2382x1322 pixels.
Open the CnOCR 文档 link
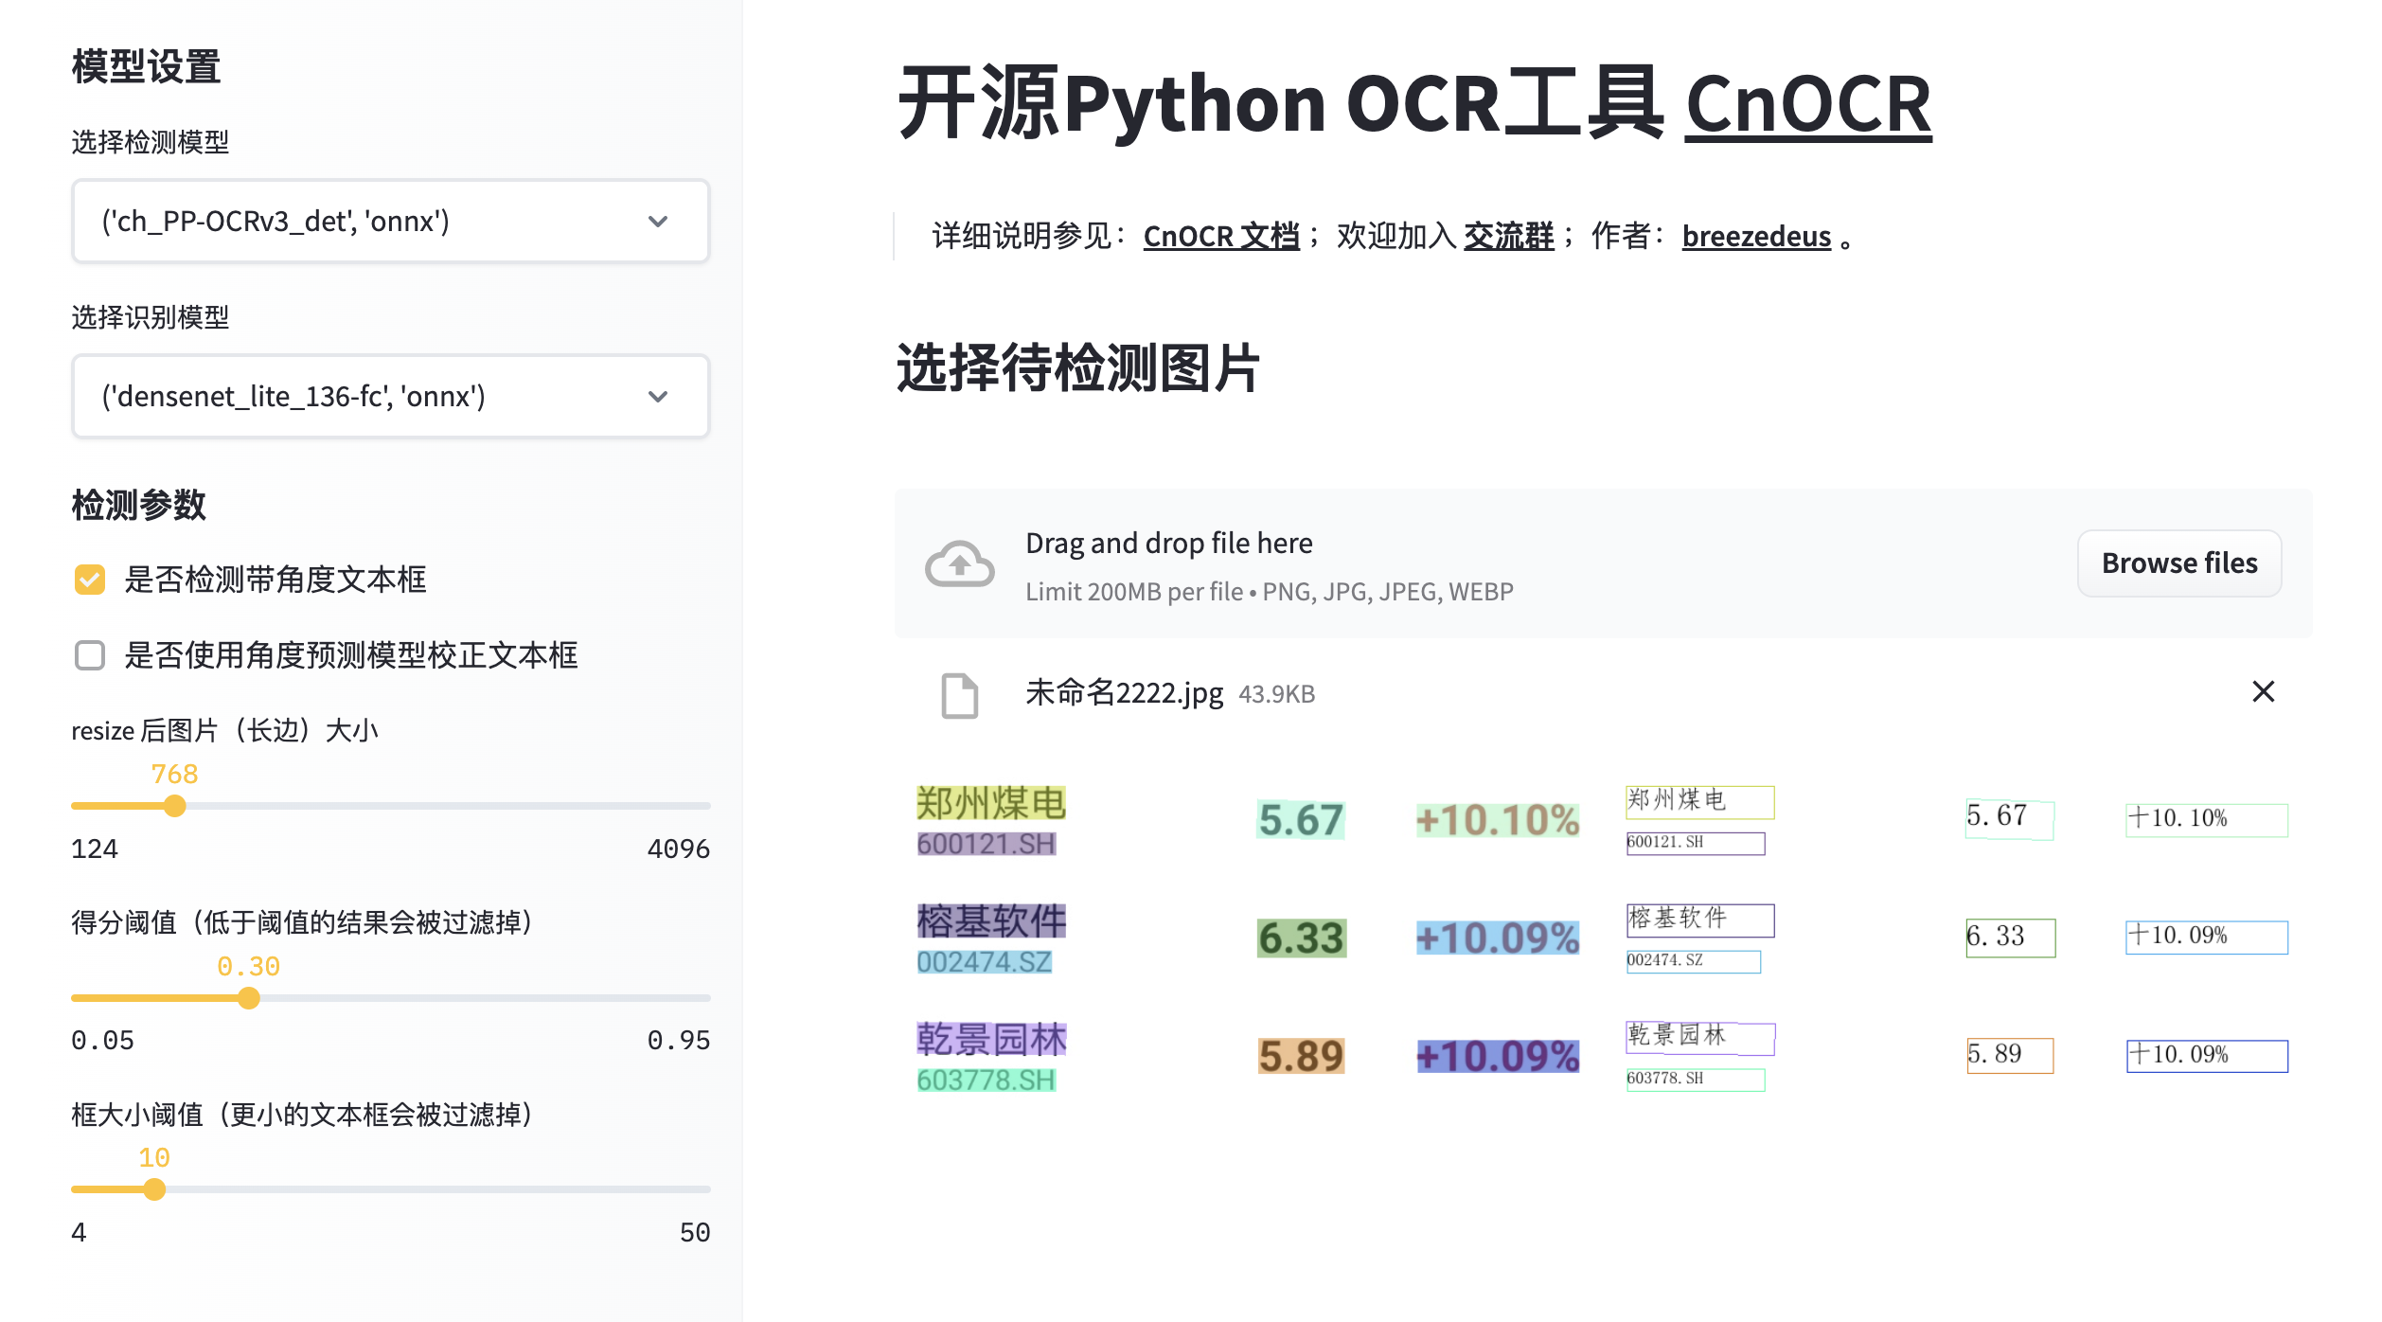pyautogui.click(x=1221, y=235)
